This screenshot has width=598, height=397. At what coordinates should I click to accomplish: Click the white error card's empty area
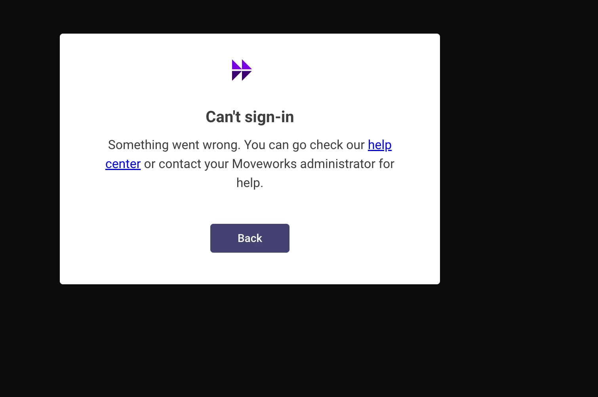(x=356, y=237)
